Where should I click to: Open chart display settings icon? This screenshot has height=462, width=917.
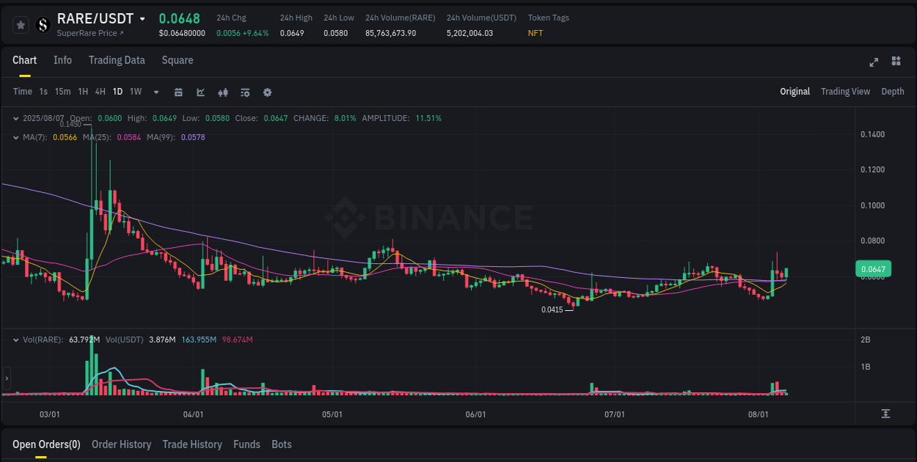click(x=244, y=92)
